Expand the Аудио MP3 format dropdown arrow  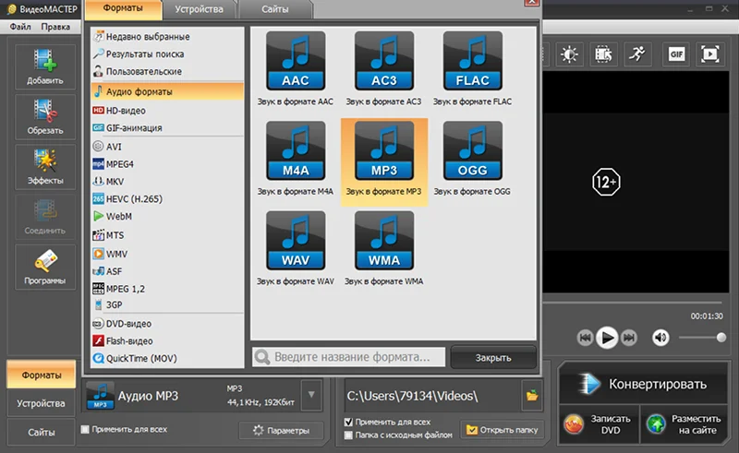tap(311, 395)
